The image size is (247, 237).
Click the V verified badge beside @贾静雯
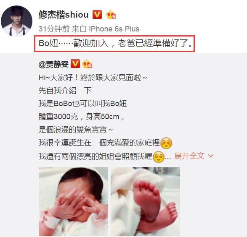click(75, 64)
